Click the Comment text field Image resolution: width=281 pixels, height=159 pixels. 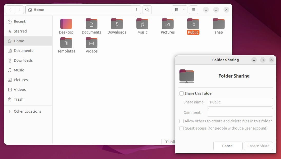click(240, 112)
